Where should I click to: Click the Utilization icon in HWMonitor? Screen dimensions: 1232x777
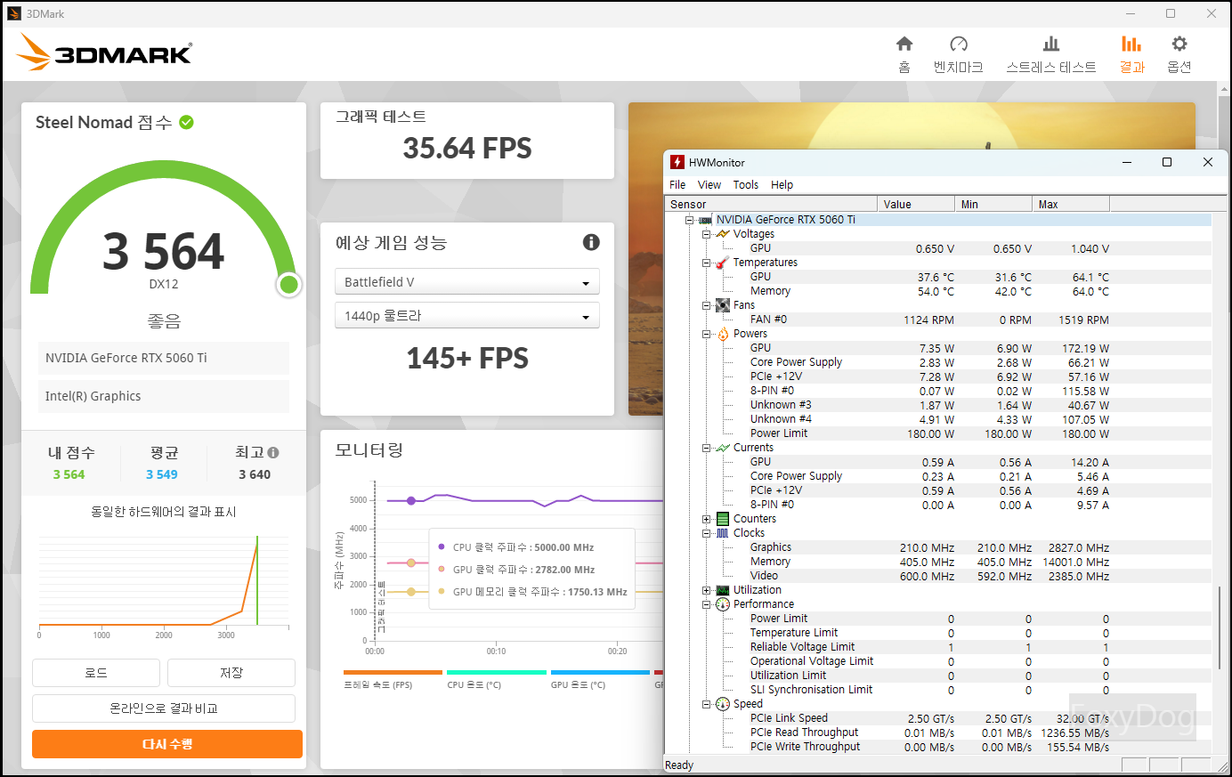coord(723,590)
